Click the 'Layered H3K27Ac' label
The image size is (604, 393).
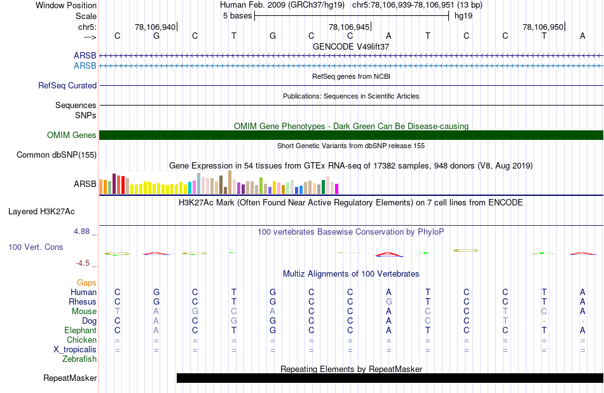(41, 212)
